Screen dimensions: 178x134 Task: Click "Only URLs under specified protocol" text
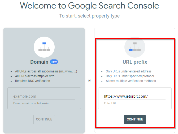[x=130, y=76]
